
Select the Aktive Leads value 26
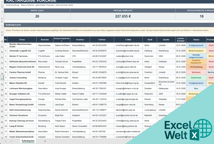pyautogui.click(x=37, y=16)
